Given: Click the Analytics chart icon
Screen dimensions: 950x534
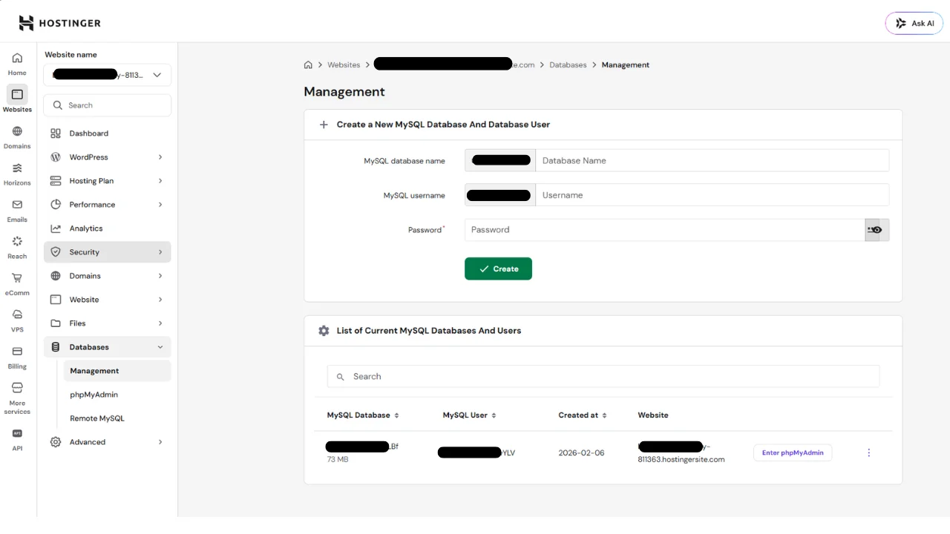Looking at the screenshot, I should [x=55, y=228].
